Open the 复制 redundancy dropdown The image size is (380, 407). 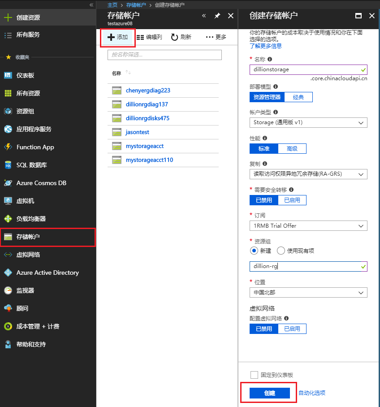(x=308, y=174)
